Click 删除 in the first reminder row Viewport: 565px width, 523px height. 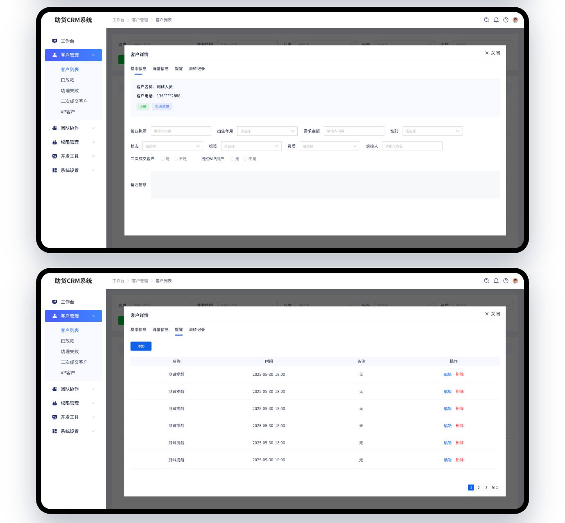(x=460, y=374)
